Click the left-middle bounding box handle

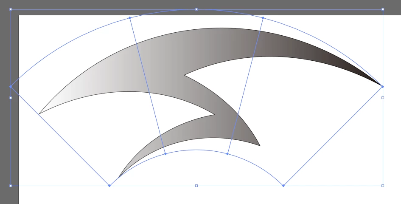point(11,98)
